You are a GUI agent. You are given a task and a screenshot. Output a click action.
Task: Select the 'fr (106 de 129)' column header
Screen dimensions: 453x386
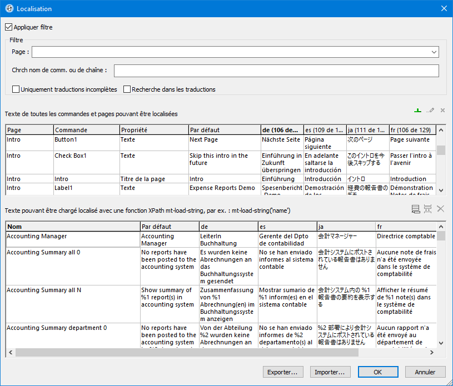click(x=411, y=129)
